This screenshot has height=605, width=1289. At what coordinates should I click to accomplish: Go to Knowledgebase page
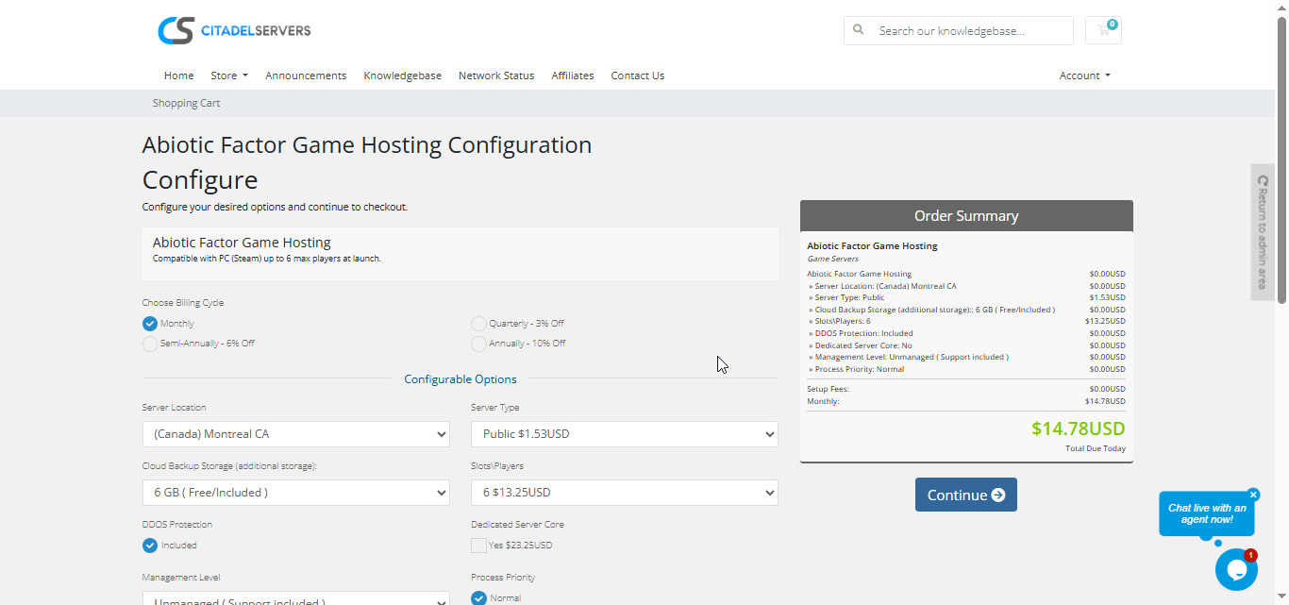click(x=402, y=76)
